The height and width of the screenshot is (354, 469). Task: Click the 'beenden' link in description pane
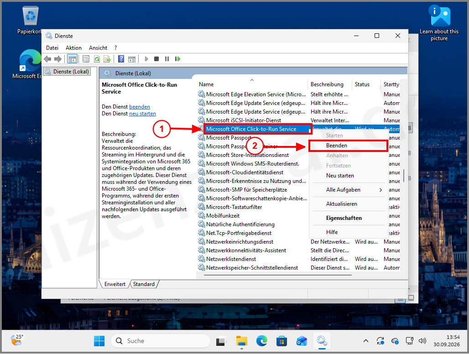140,107
